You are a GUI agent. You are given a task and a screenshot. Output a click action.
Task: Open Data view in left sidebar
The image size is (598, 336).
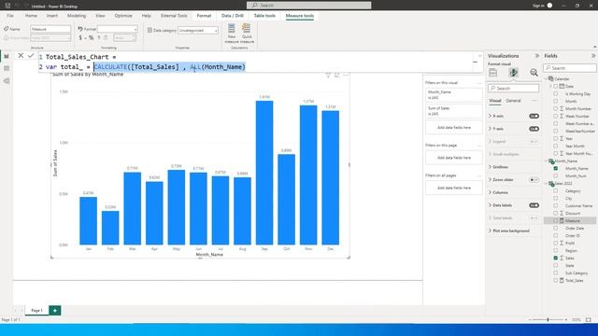click(x=7, y=68)
